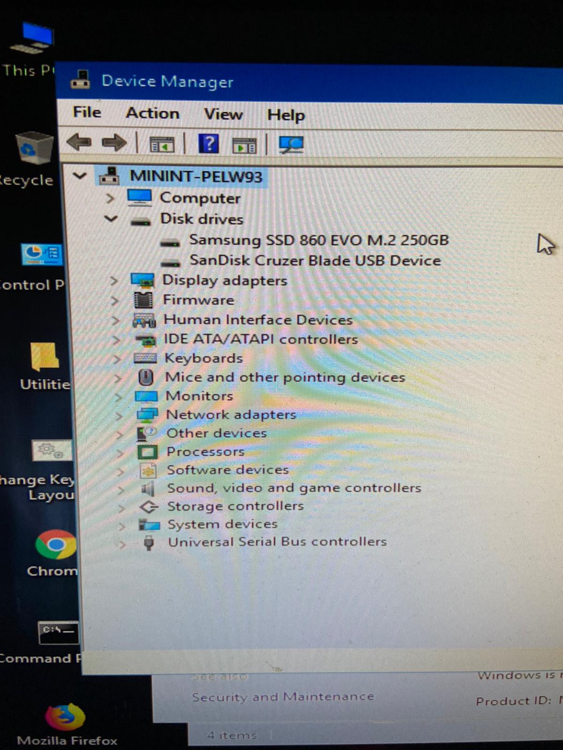Click the IDE ATA/ATAPI controllers icon
Viewport: 563px width, 750px height.
(x=145, y=340)
